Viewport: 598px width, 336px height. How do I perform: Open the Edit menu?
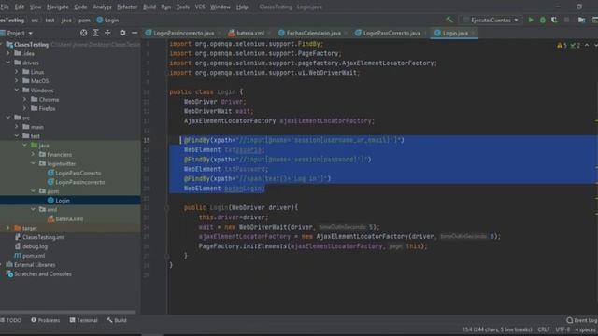pos(19,7)
